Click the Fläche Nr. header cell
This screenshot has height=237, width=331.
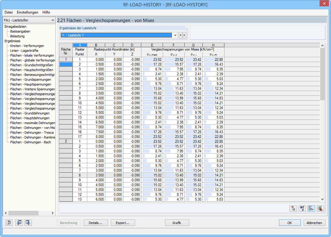tap(66, 51)
